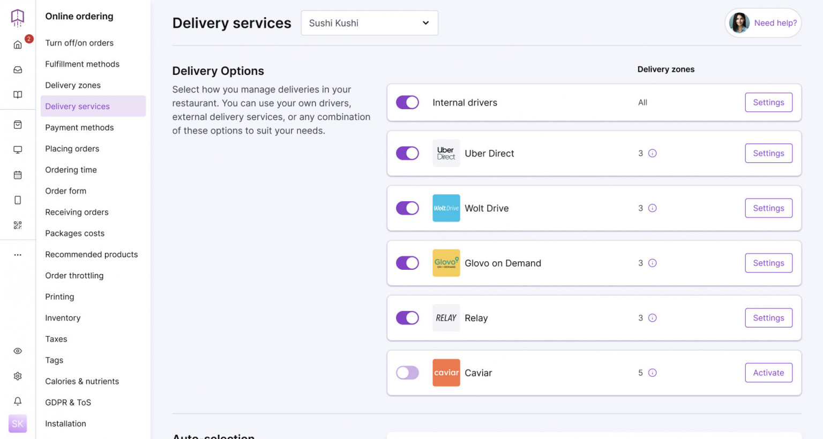
Task: Click the more options ellipsis in sidebar
Action: (x=18, y=254)
